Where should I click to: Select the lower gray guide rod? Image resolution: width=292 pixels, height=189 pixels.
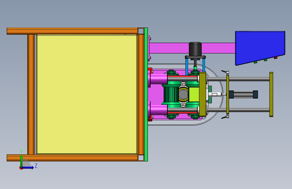click(238, 110)
